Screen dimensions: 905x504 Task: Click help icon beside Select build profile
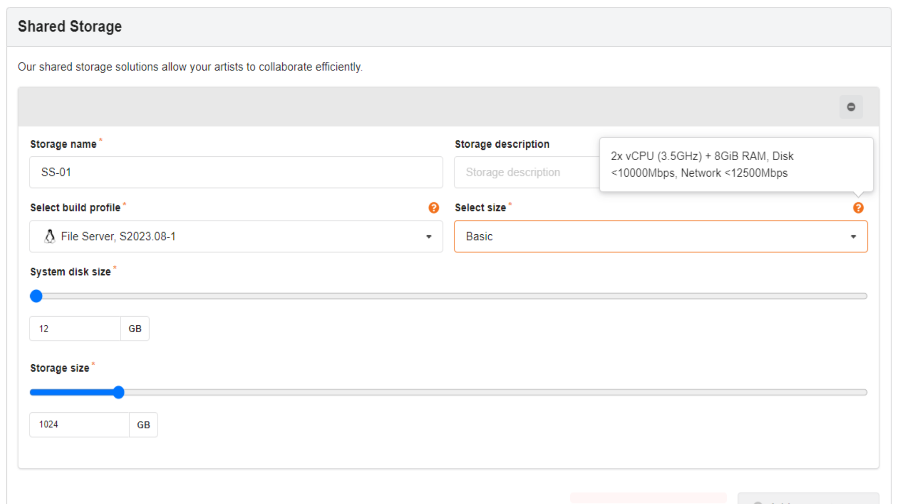pos(434,208)
